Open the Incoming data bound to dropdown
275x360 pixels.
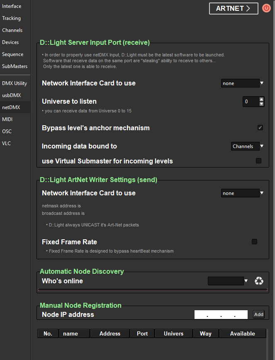click(248, 146)
